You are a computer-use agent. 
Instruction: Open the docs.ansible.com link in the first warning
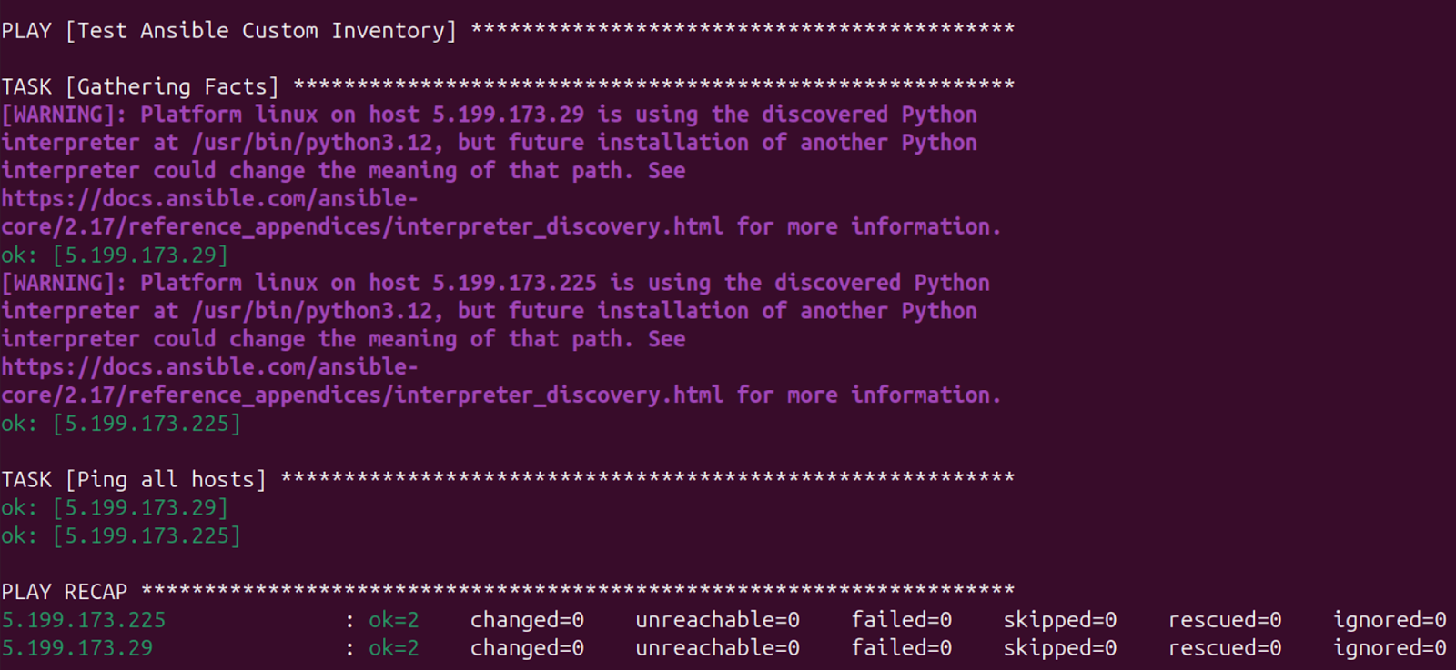209,199
